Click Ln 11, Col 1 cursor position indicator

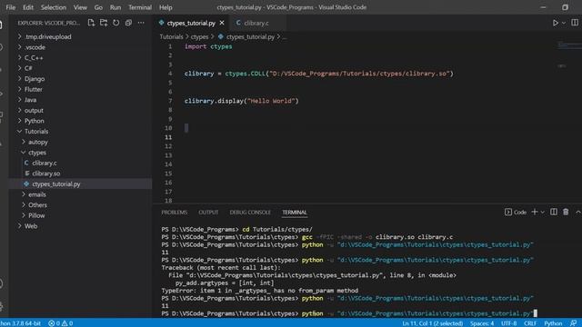(433, 323)
